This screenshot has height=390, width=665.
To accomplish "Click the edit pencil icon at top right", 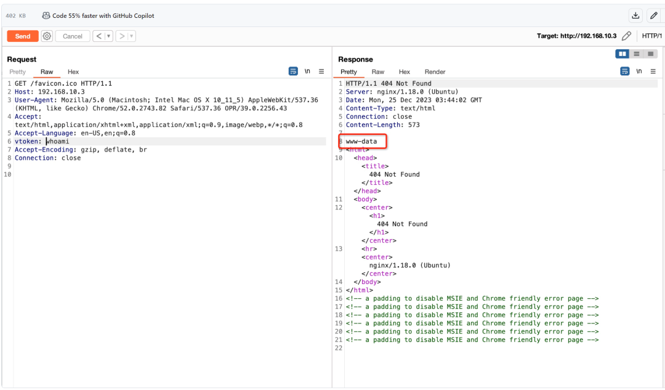I will click(653, 15).
